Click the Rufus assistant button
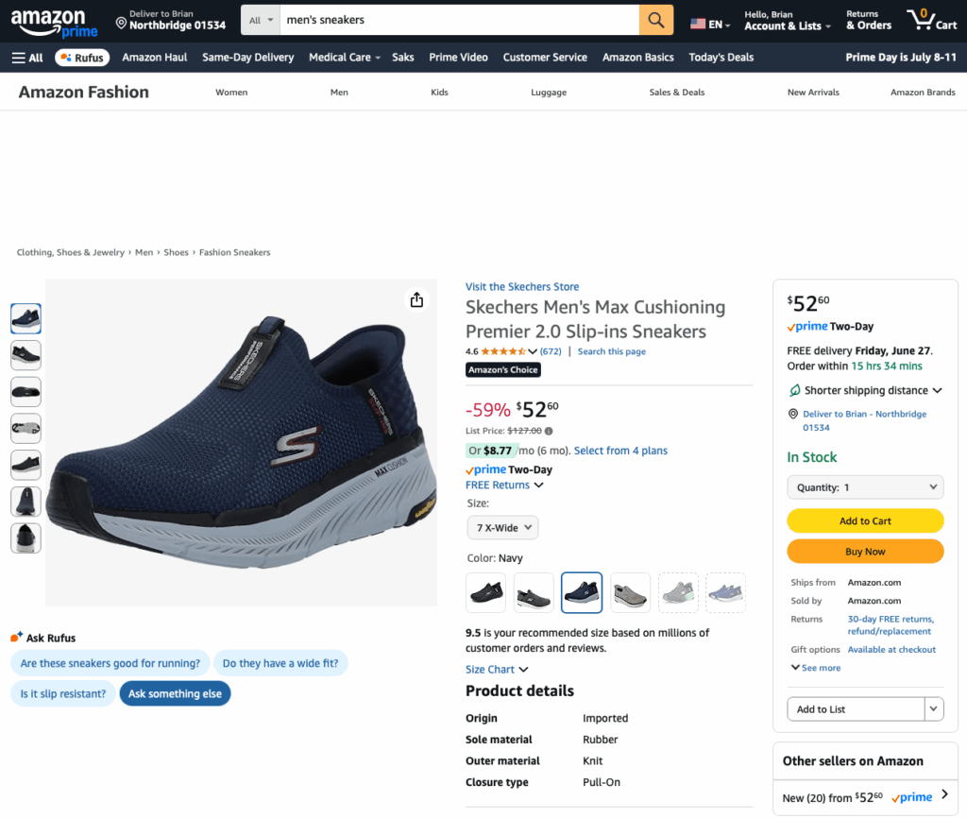Viewport: 967px width, 818px height. click(82, 58)
